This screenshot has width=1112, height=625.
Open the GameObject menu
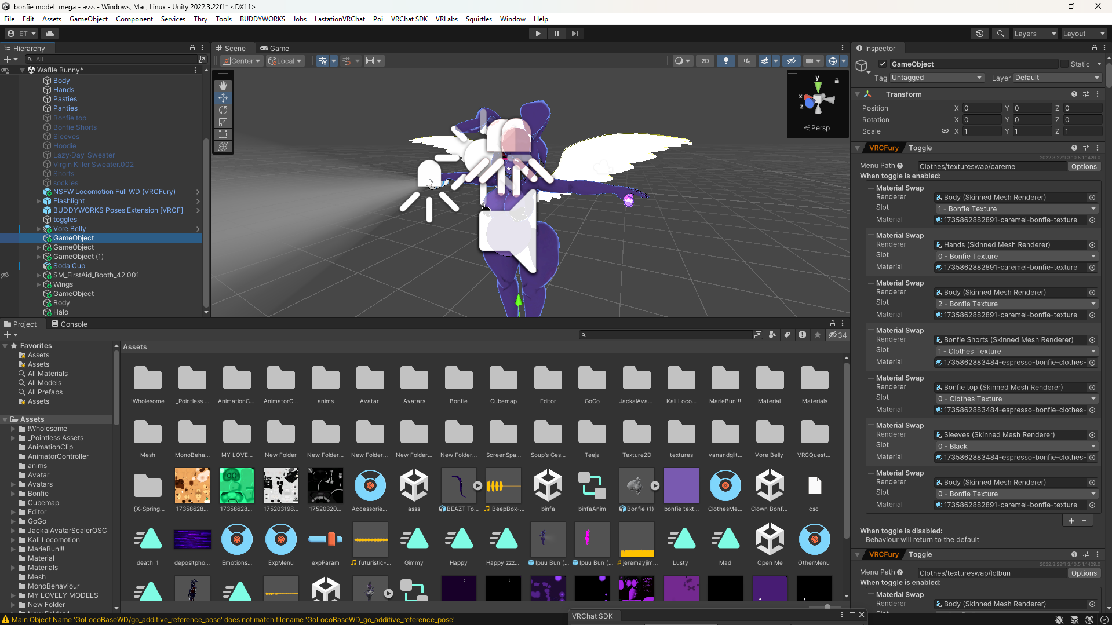pos(89,19)
